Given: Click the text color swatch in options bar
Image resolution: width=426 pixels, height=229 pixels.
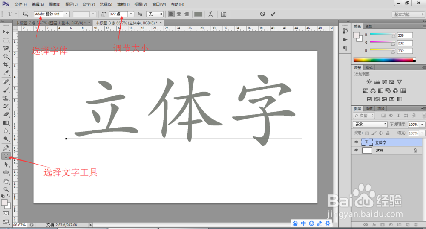Looking at the screenshot, I should pyautogui.click(x=199, y=14).
